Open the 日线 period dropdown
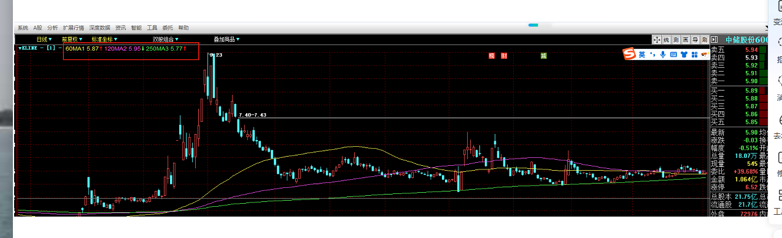 (x=44, y=39)
